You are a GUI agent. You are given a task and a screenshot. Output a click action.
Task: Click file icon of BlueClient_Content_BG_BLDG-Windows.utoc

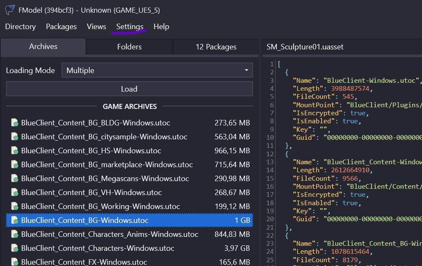pyautogui.click(x=14, y=123)
